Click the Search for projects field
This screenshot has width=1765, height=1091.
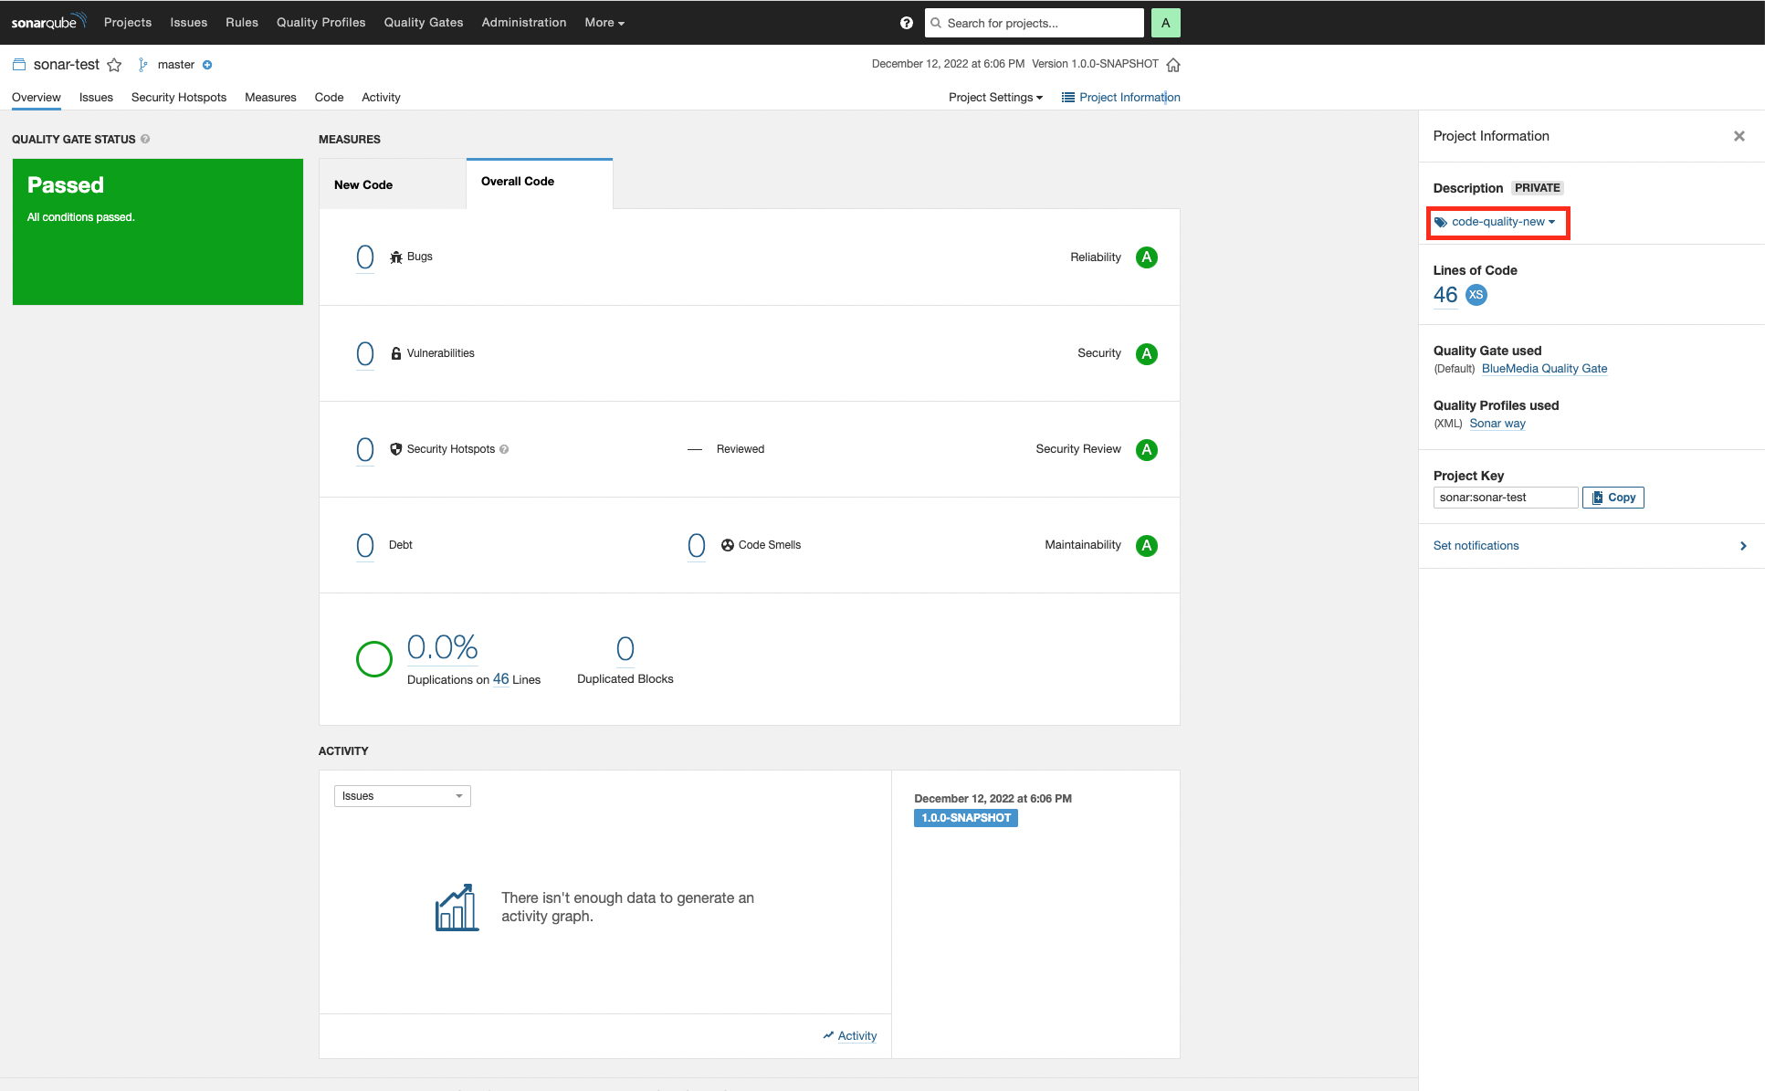pyautogui.click(x=1036, y=23)
